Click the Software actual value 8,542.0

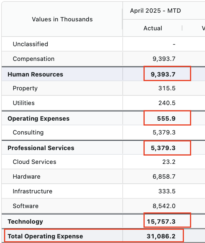164,206
